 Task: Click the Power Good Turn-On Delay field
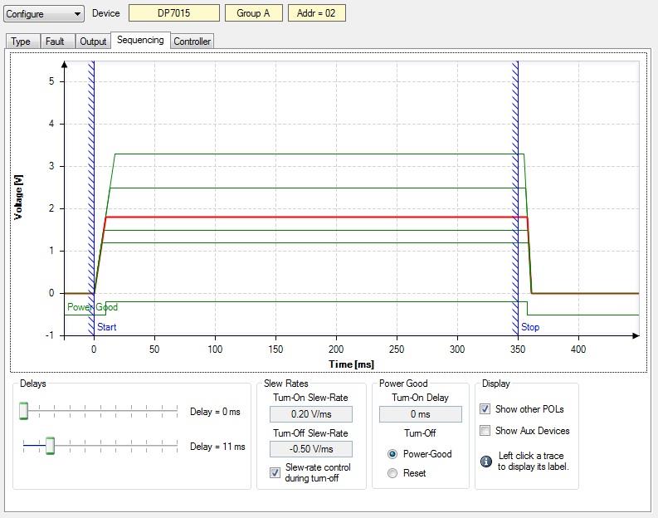(x=420, y=414)
